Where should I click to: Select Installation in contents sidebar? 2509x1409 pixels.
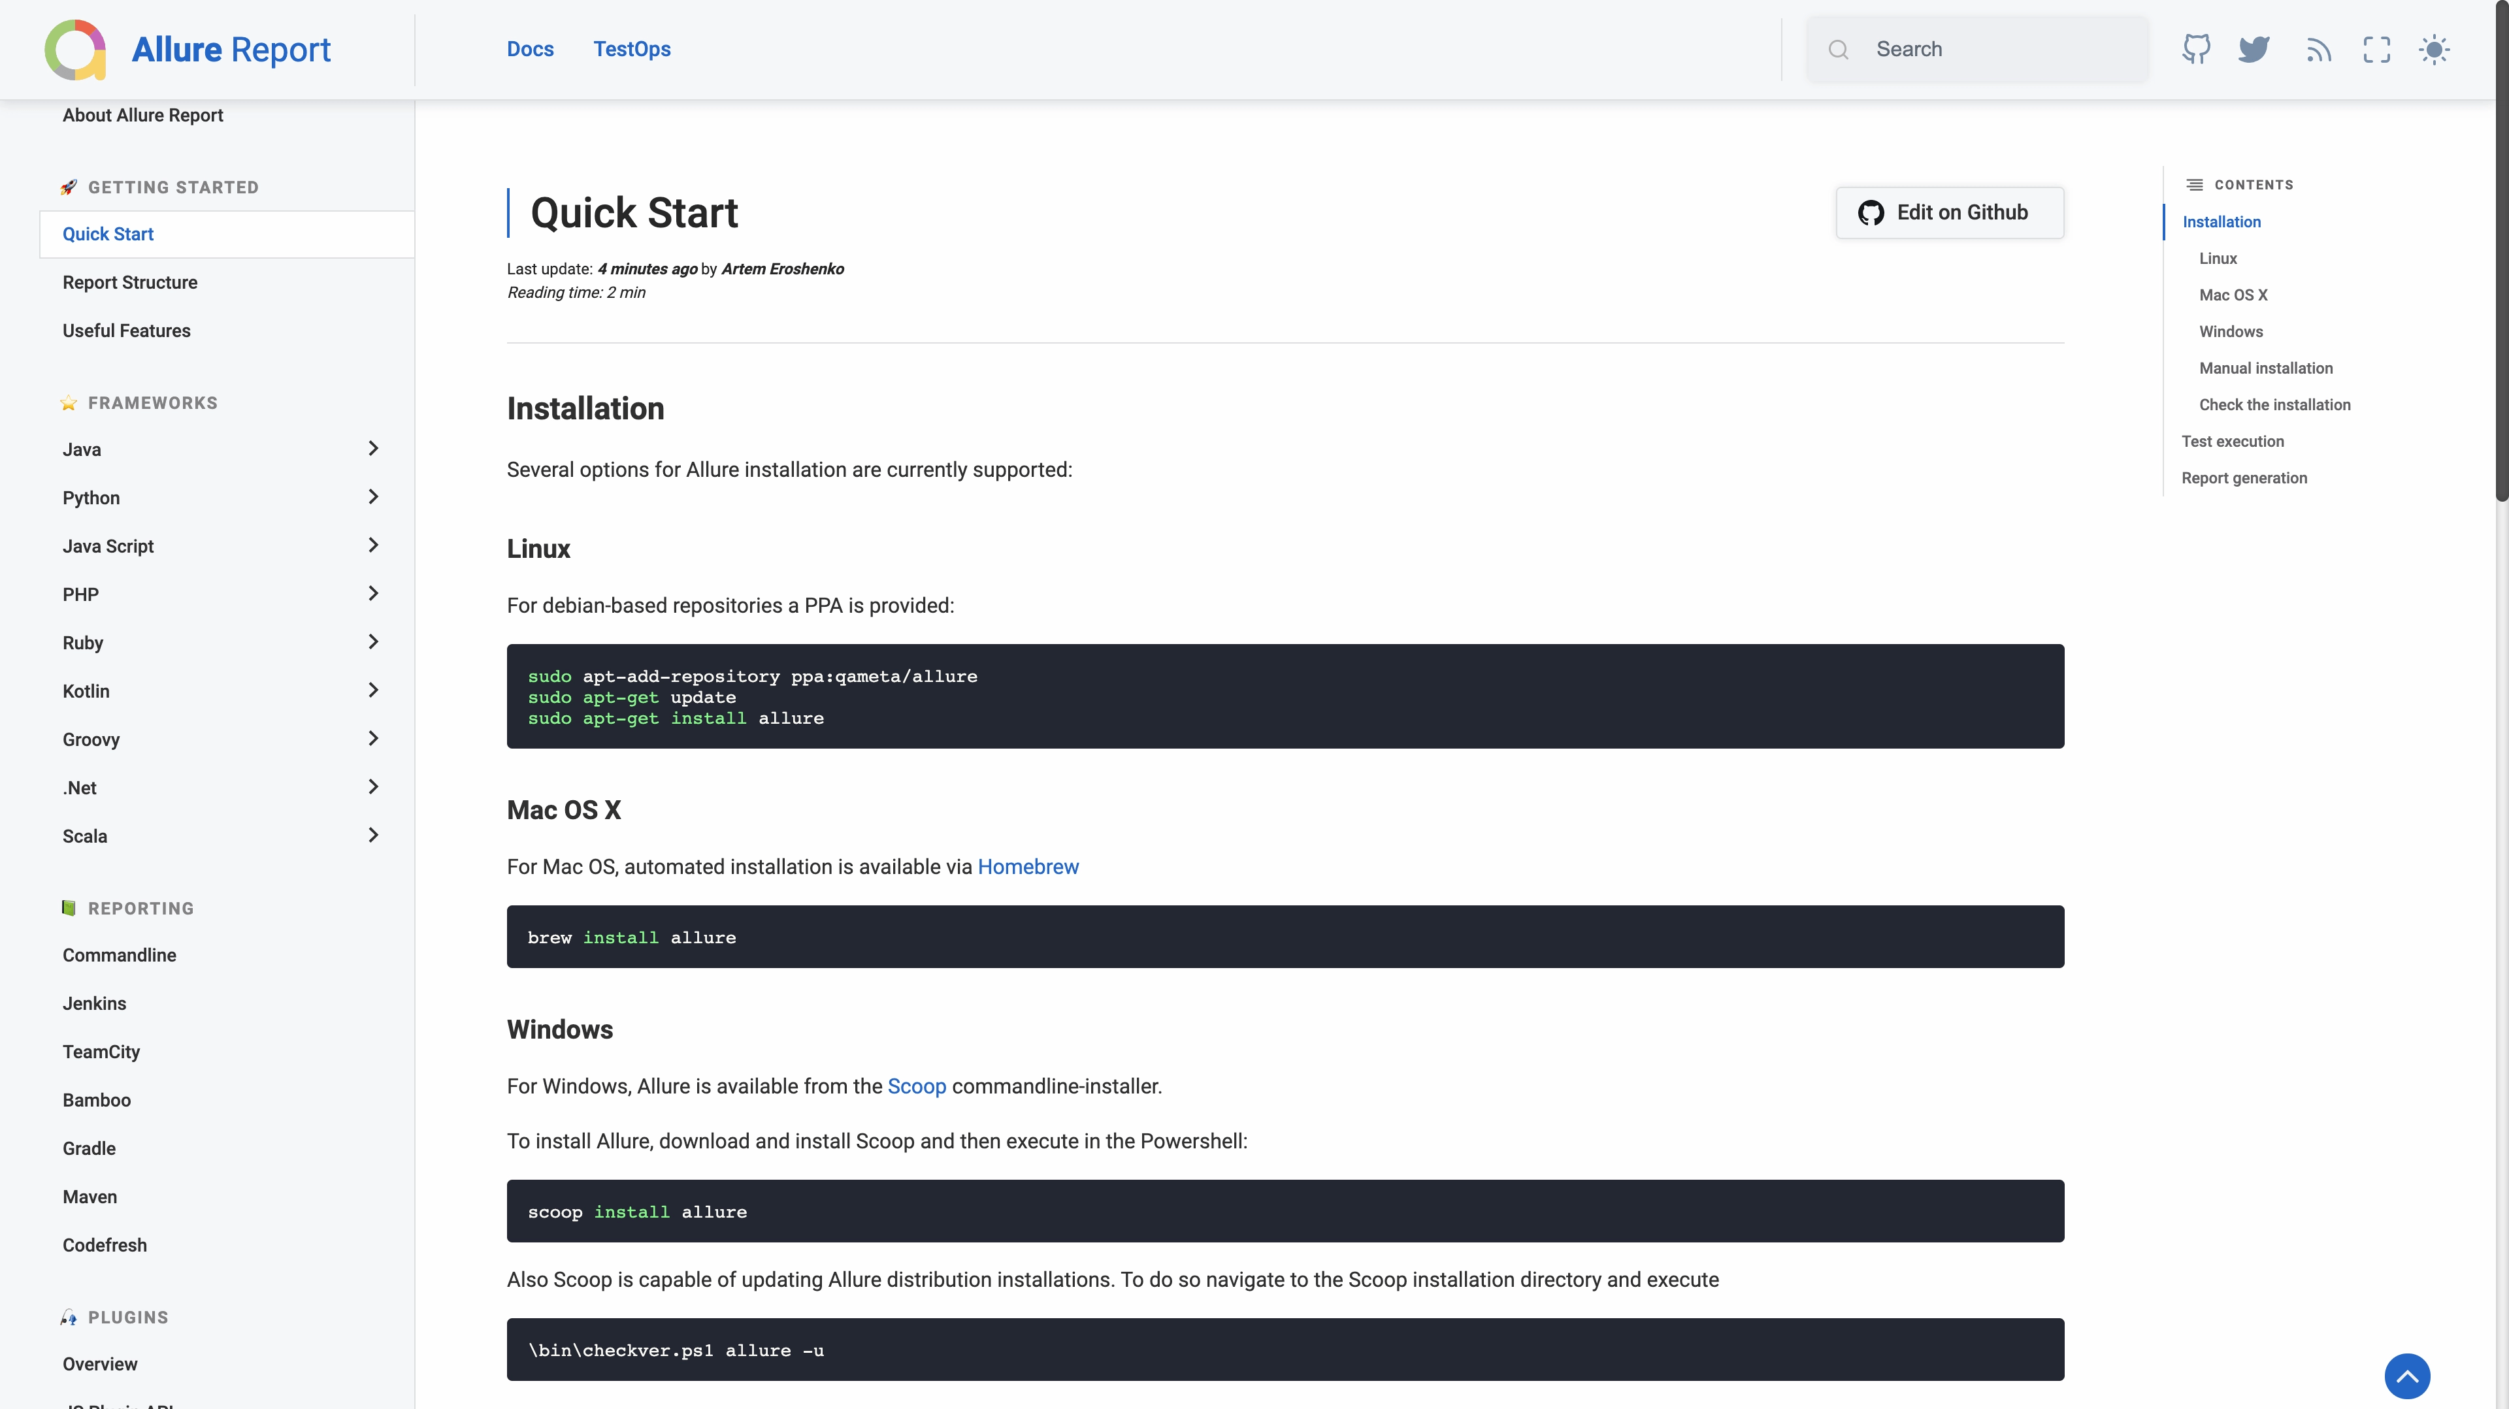(x=2222, y=221)
